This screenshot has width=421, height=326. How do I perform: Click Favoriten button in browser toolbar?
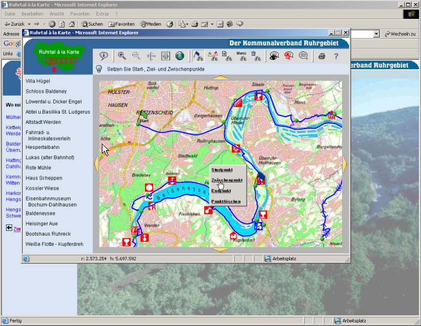(122, 24)
